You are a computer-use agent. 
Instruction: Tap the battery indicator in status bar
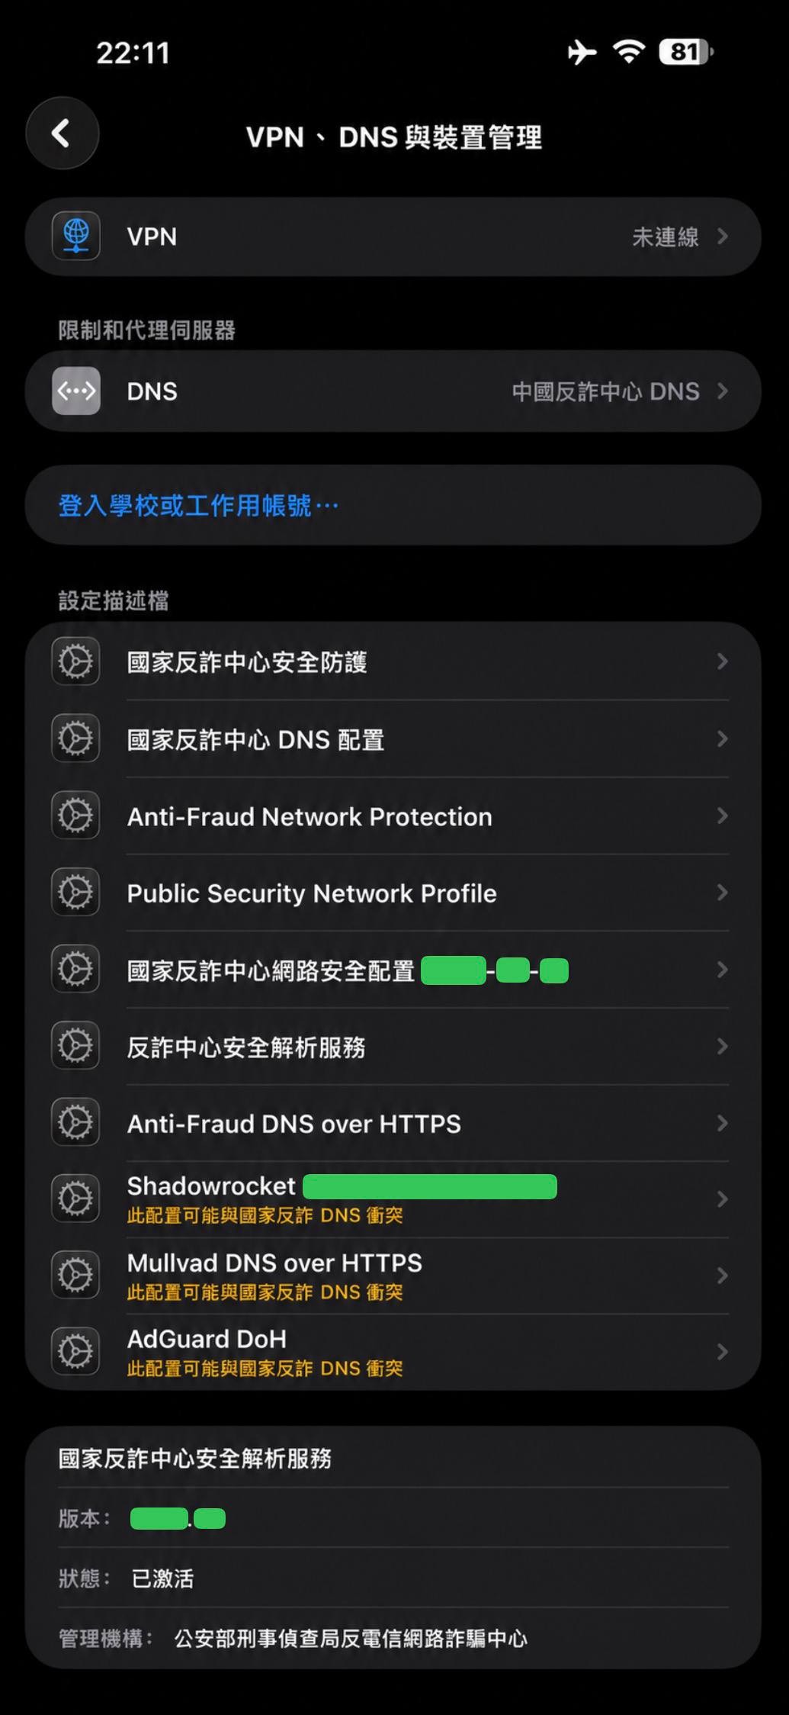686,52
